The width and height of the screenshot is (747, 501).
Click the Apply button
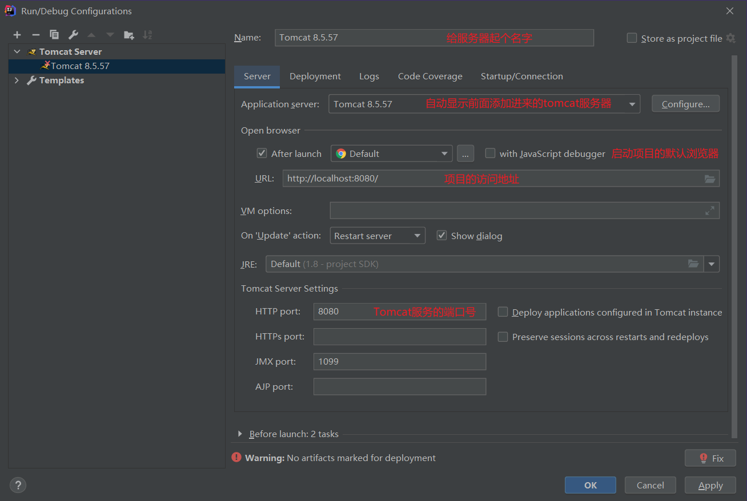click(710, 485)
